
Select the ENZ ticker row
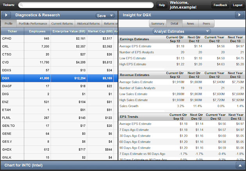[x=59, y=102]
